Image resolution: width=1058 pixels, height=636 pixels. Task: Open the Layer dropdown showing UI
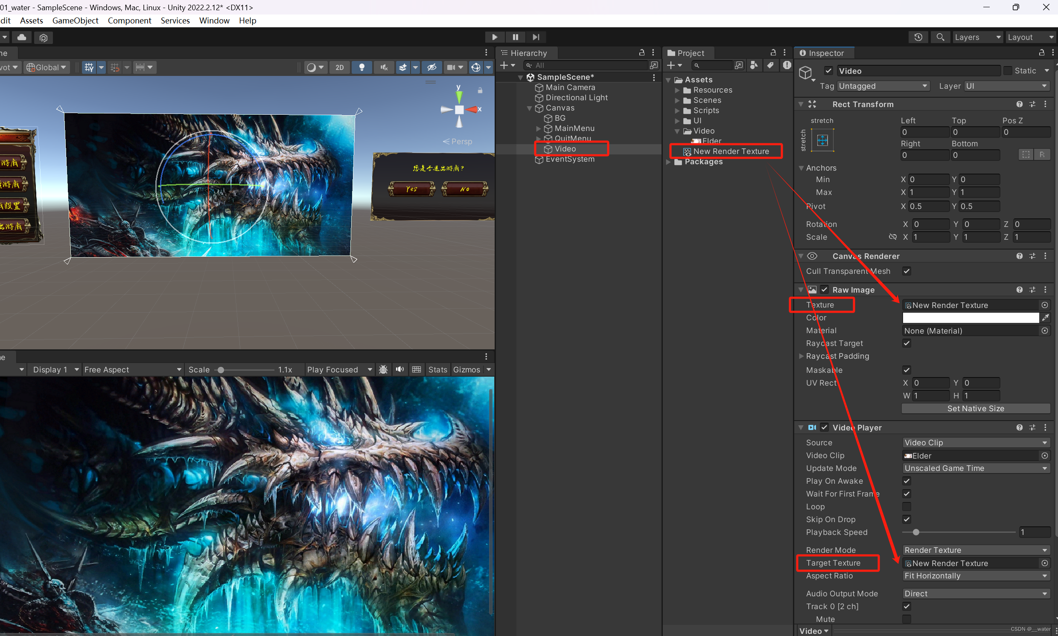1006,86
